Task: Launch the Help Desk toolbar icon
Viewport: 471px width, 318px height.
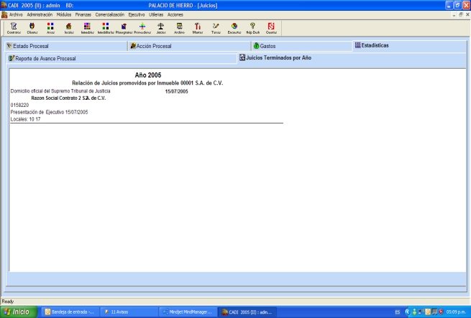Action: tap(253, 28)
